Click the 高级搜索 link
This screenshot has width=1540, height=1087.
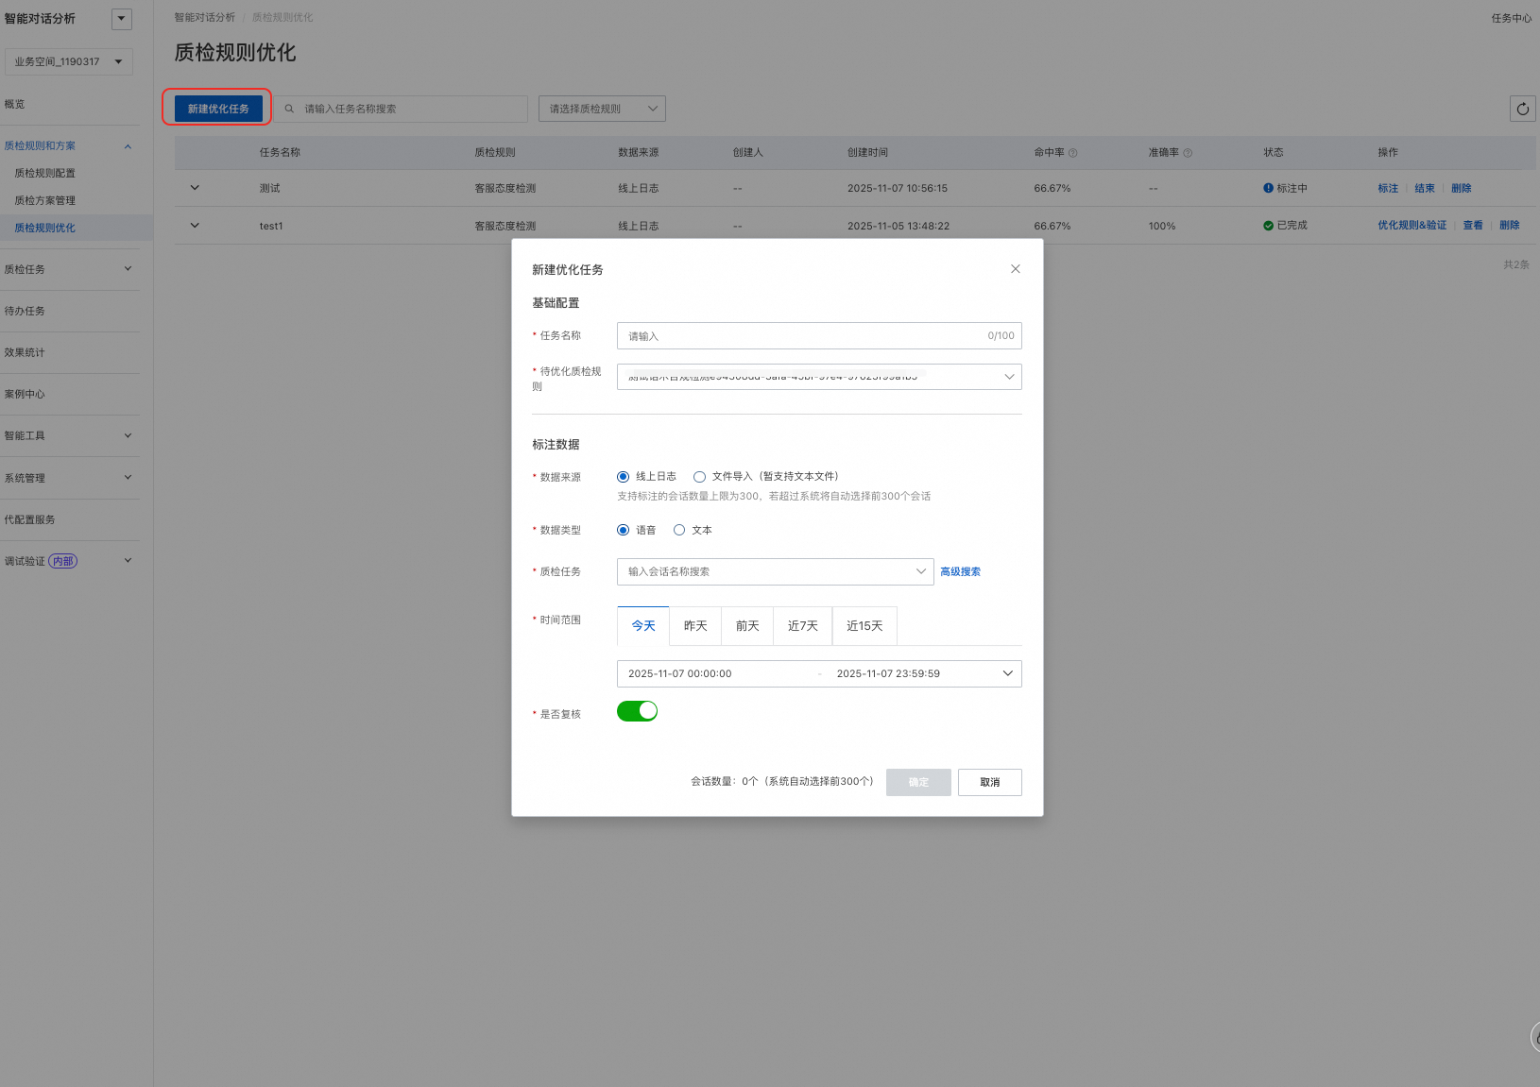tap(961, 571)
